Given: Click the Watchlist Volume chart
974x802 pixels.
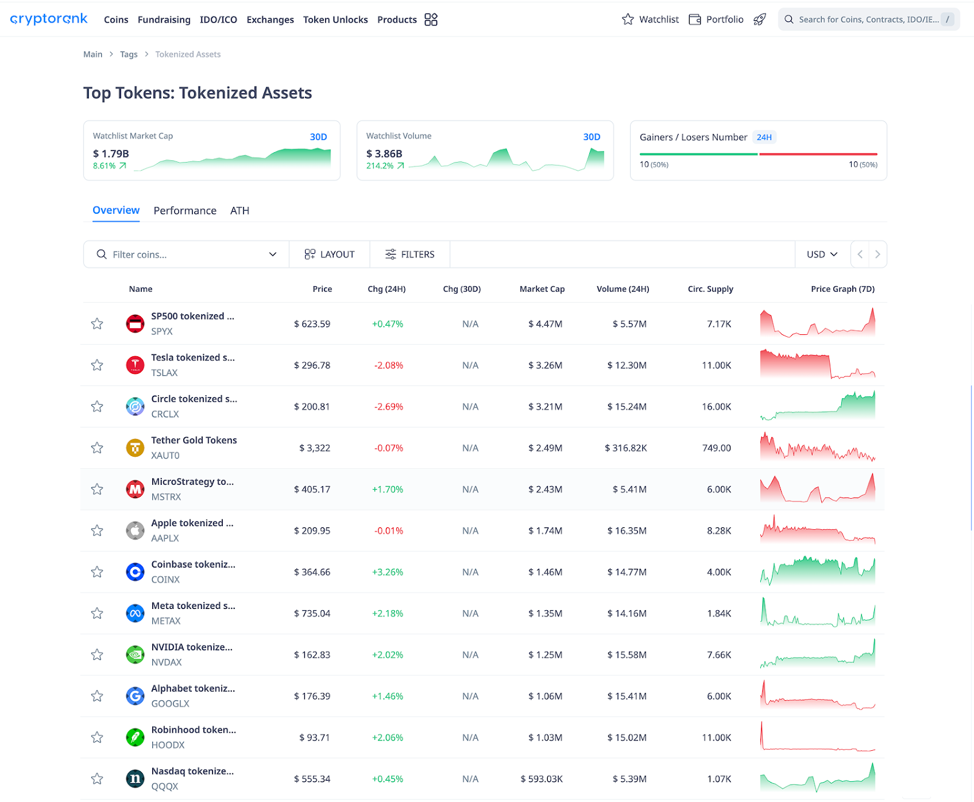Looking at the screenshot, I should [x=506, y=160].
